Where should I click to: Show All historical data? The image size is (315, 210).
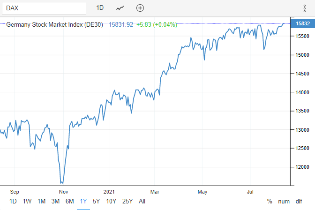point(142,201)
